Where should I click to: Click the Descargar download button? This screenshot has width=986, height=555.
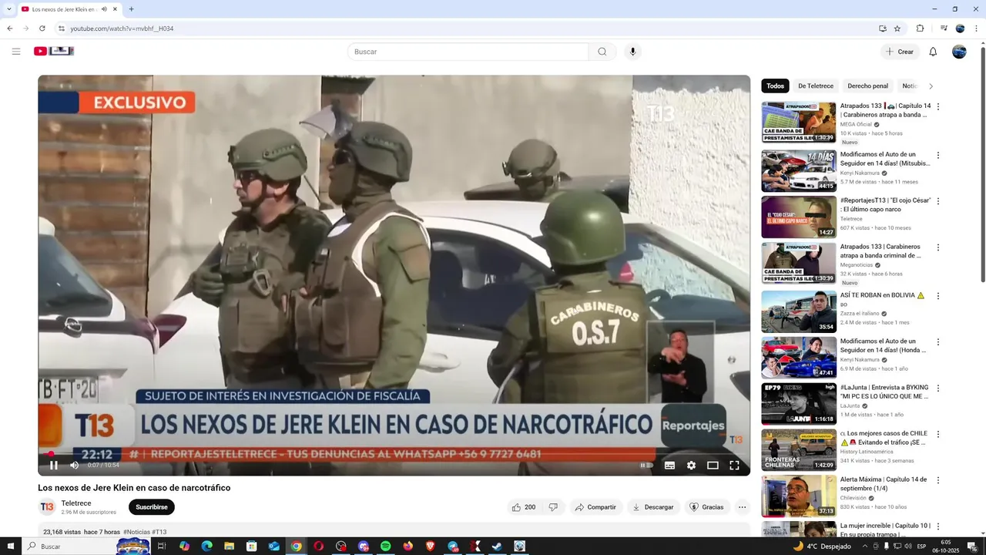tap(653, 507)
